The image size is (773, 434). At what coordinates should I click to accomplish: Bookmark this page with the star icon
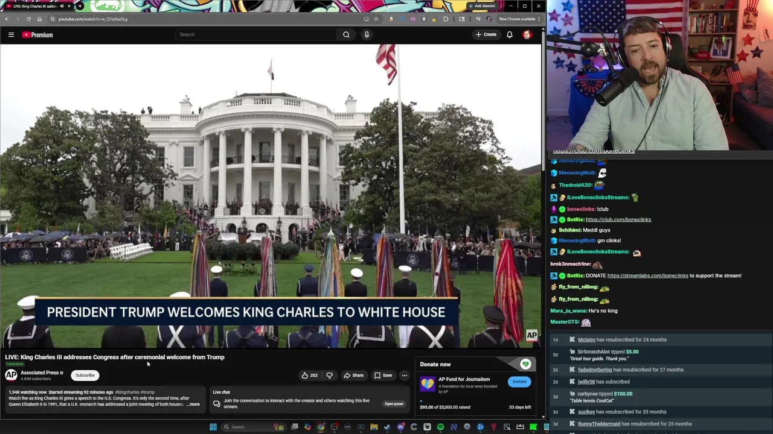point(376,19)
